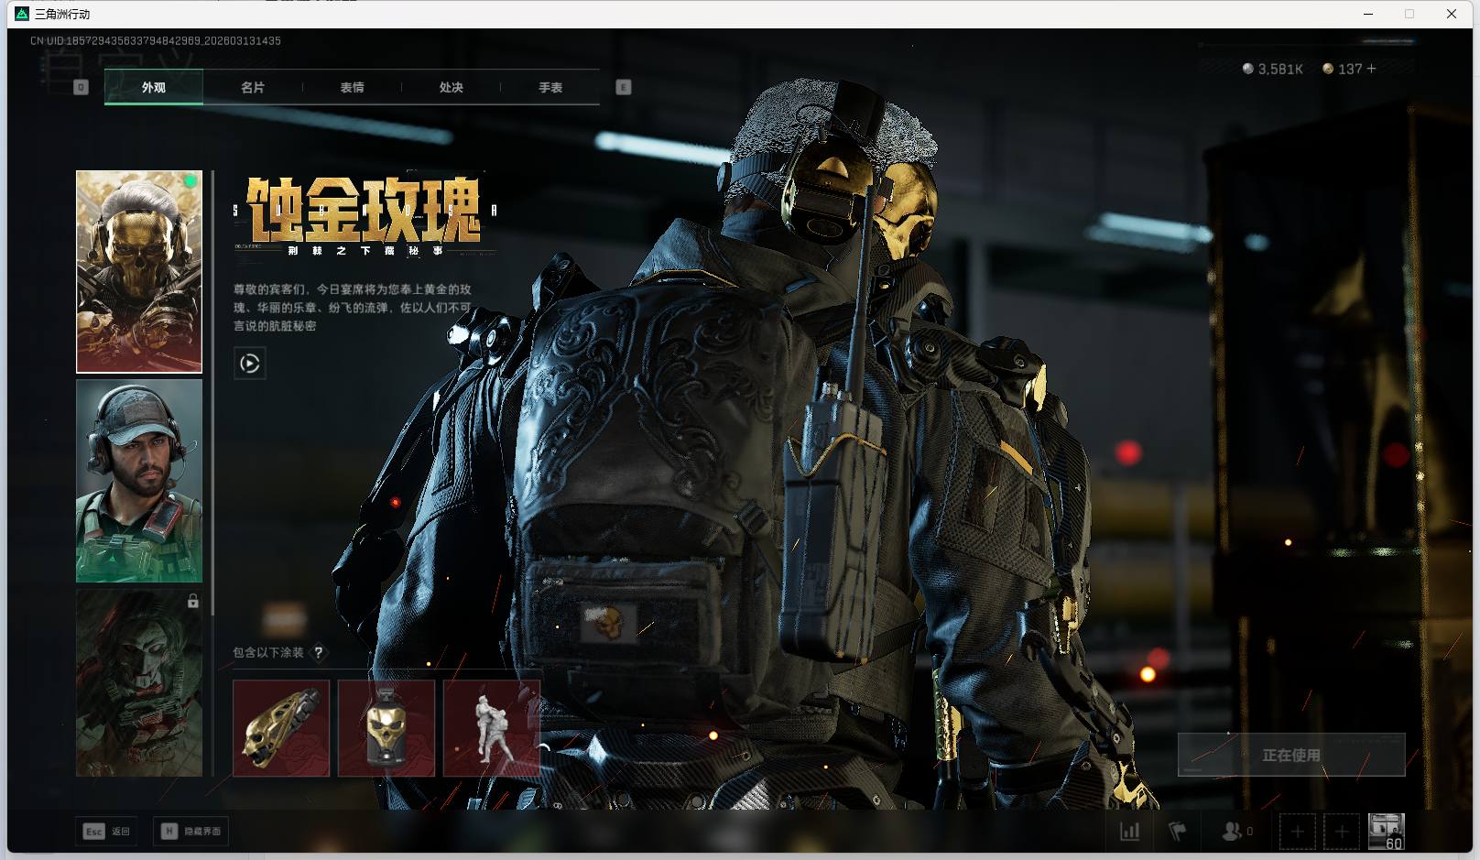
Task: Select the bearded soldier with cap skin thumbnail
Action: [x=139, y=481]
